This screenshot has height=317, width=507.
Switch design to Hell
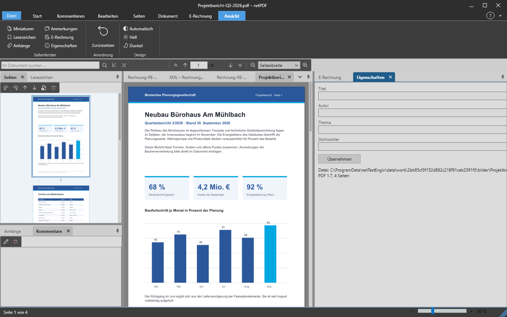point(130,37)
